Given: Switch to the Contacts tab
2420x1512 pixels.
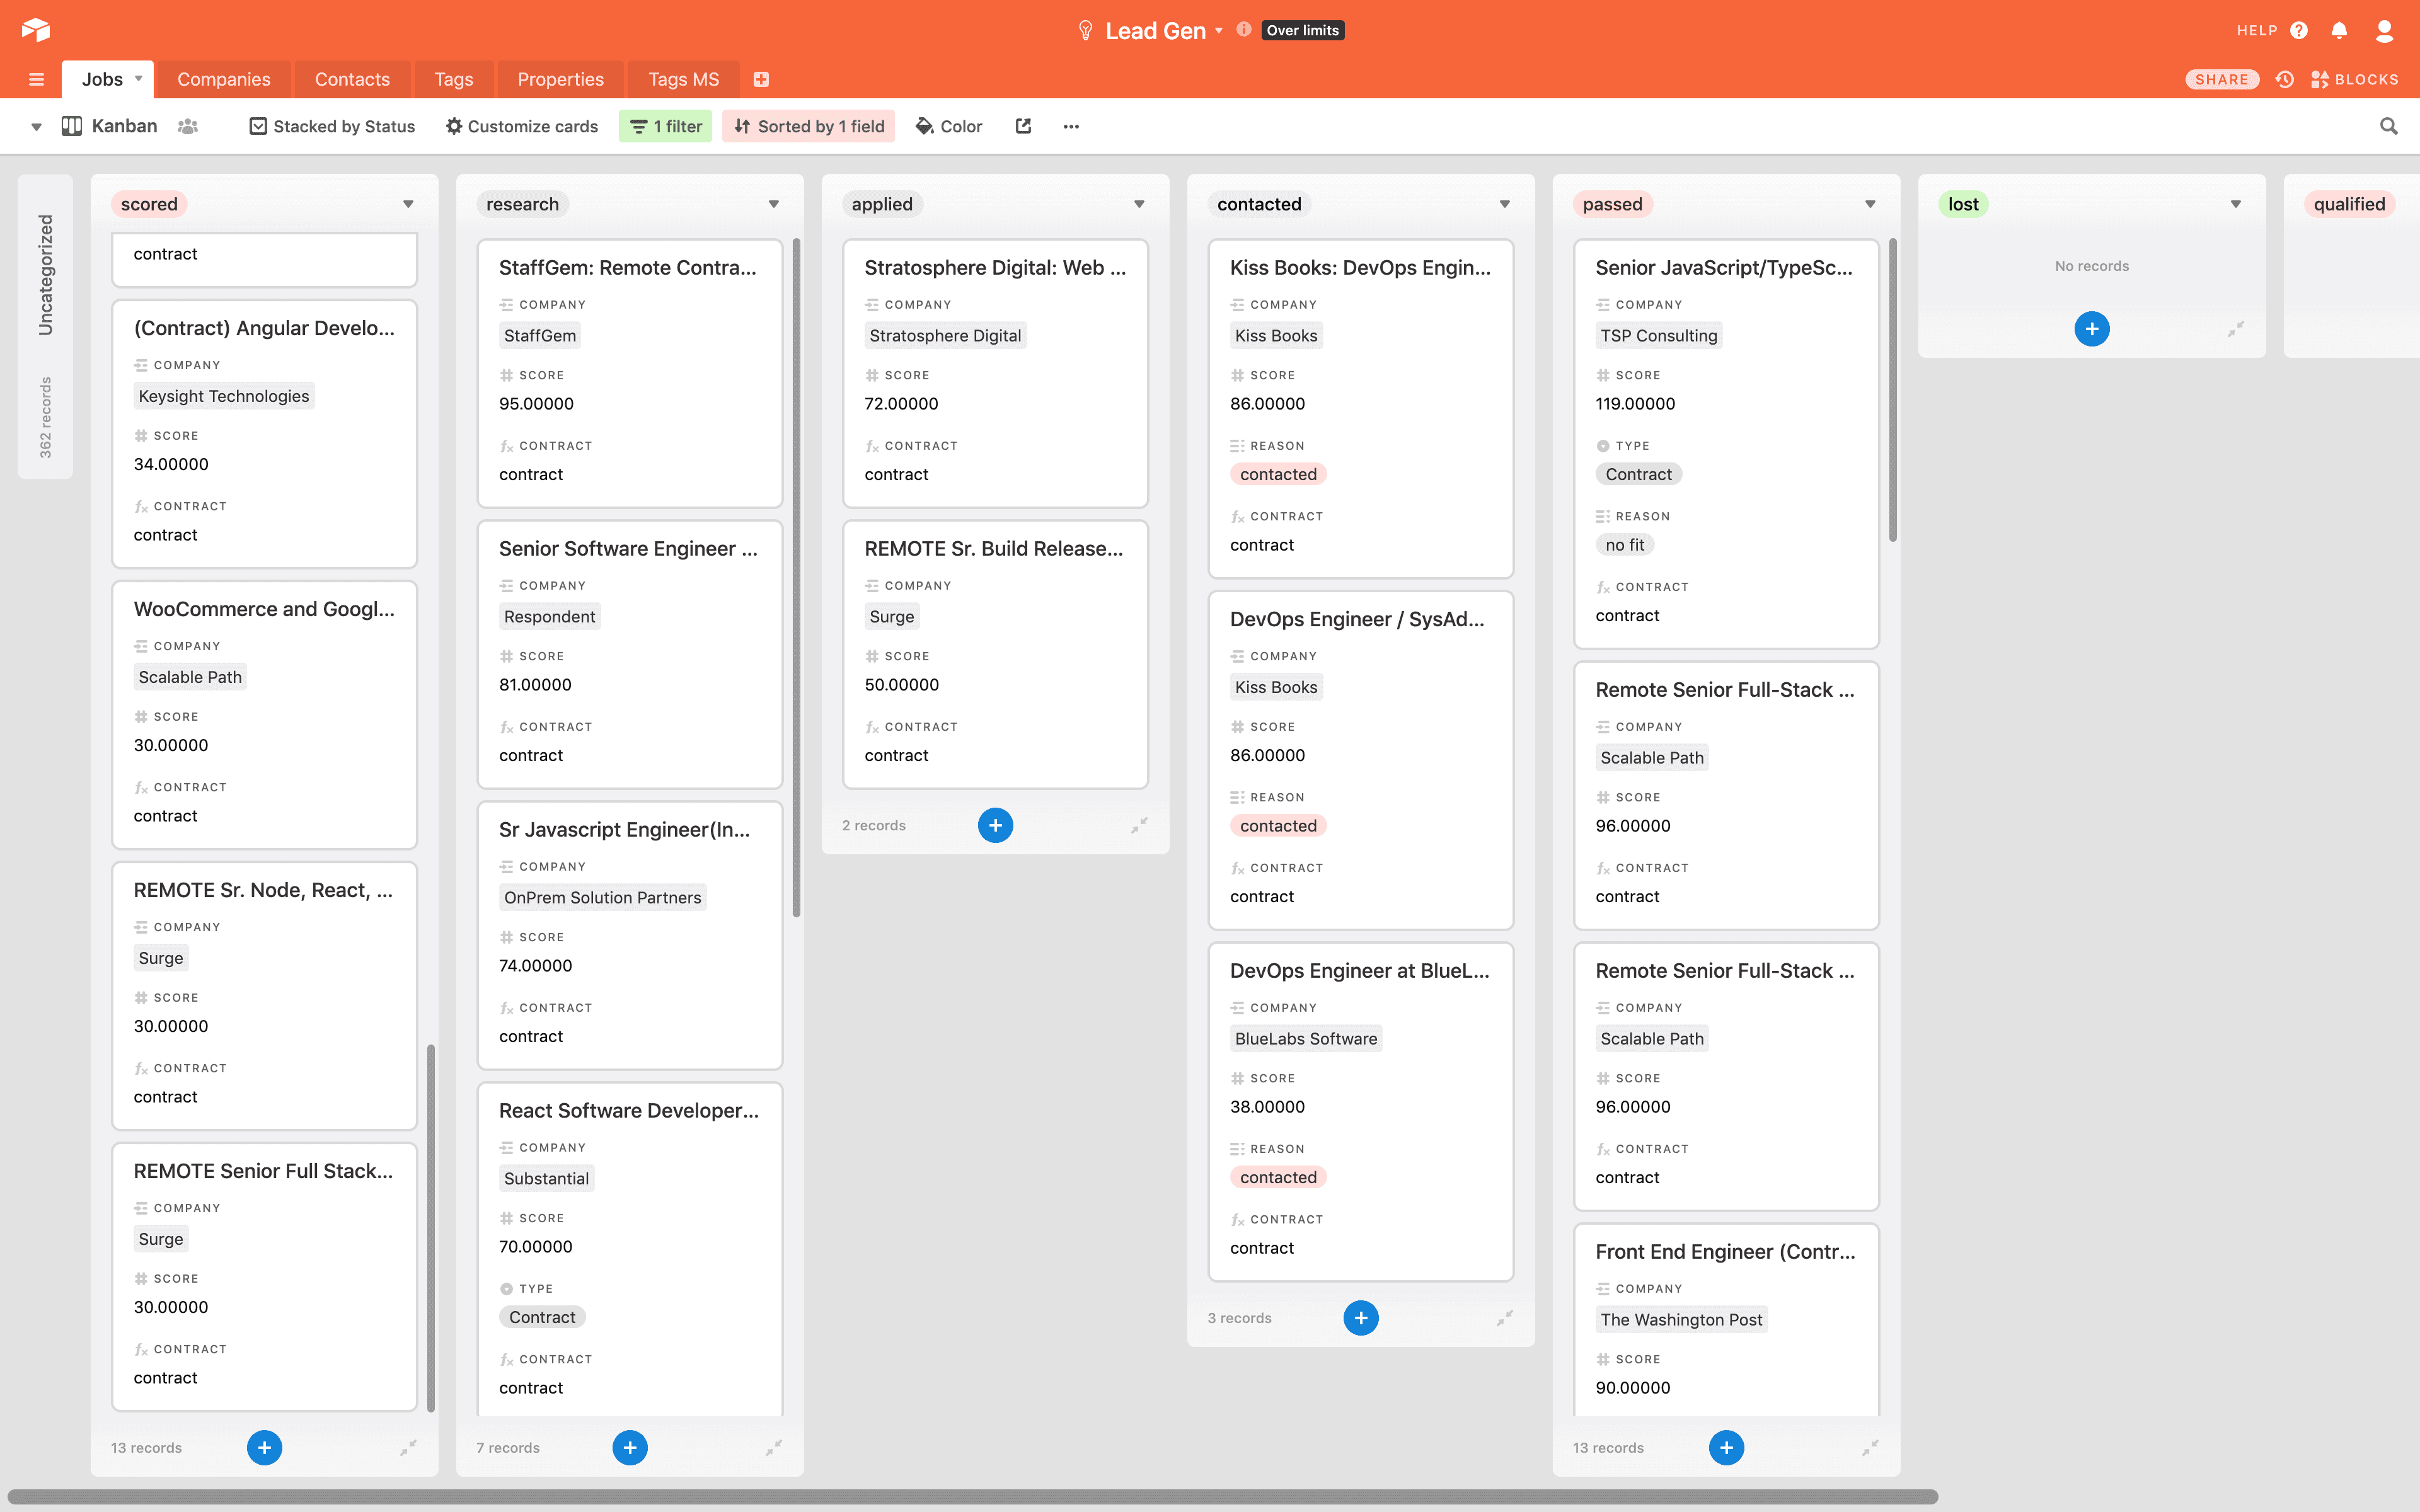Looking at the screenshot, I should [x=352, y=79].
